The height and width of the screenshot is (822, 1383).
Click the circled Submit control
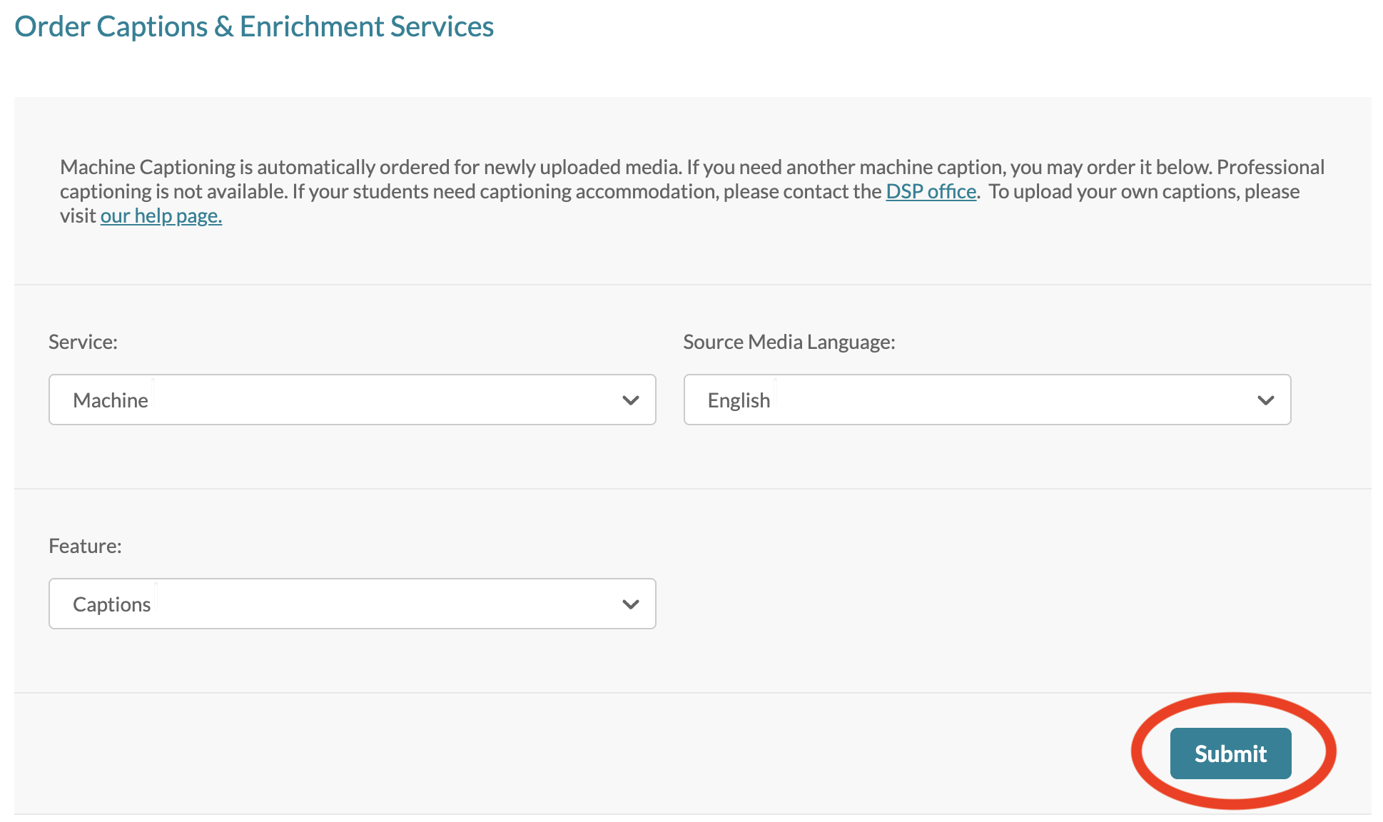[1230, 753]
